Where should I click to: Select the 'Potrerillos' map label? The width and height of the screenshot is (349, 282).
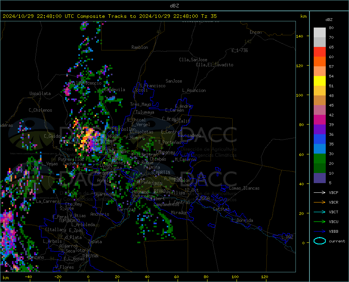click(x=71, y=159)
